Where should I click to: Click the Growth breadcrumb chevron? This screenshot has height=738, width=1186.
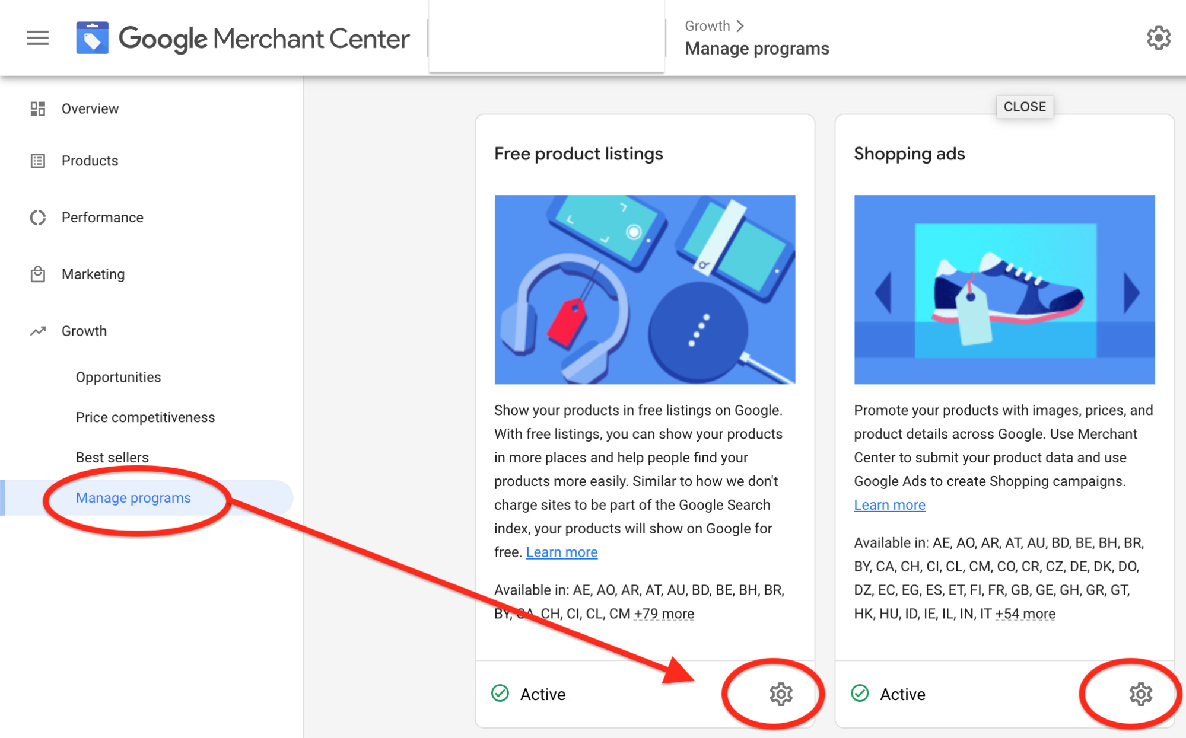pos(740,26)
